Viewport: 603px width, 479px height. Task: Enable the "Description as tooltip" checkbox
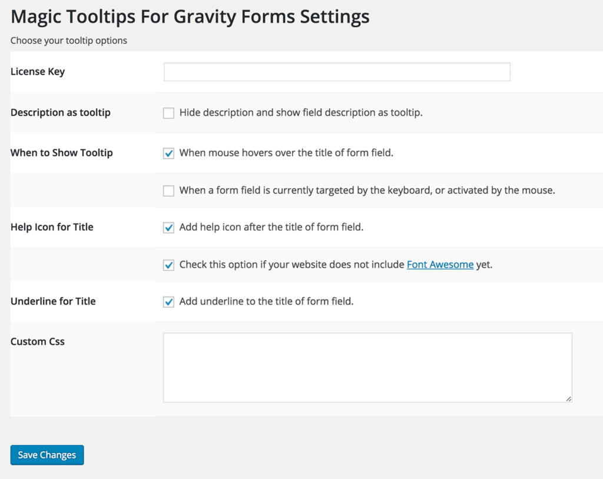click(x=168, y=112)
